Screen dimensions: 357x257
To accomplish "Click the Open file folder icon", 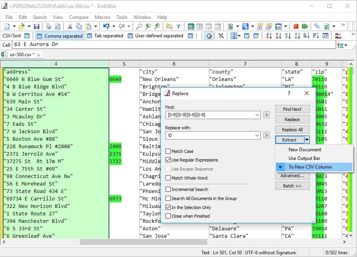I will tap(21, 26).
